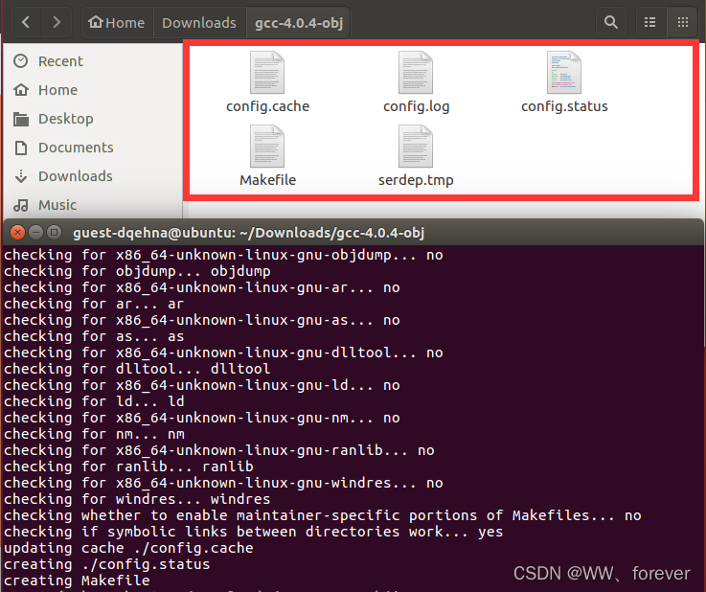Go forward with the right arrow button

57,22
